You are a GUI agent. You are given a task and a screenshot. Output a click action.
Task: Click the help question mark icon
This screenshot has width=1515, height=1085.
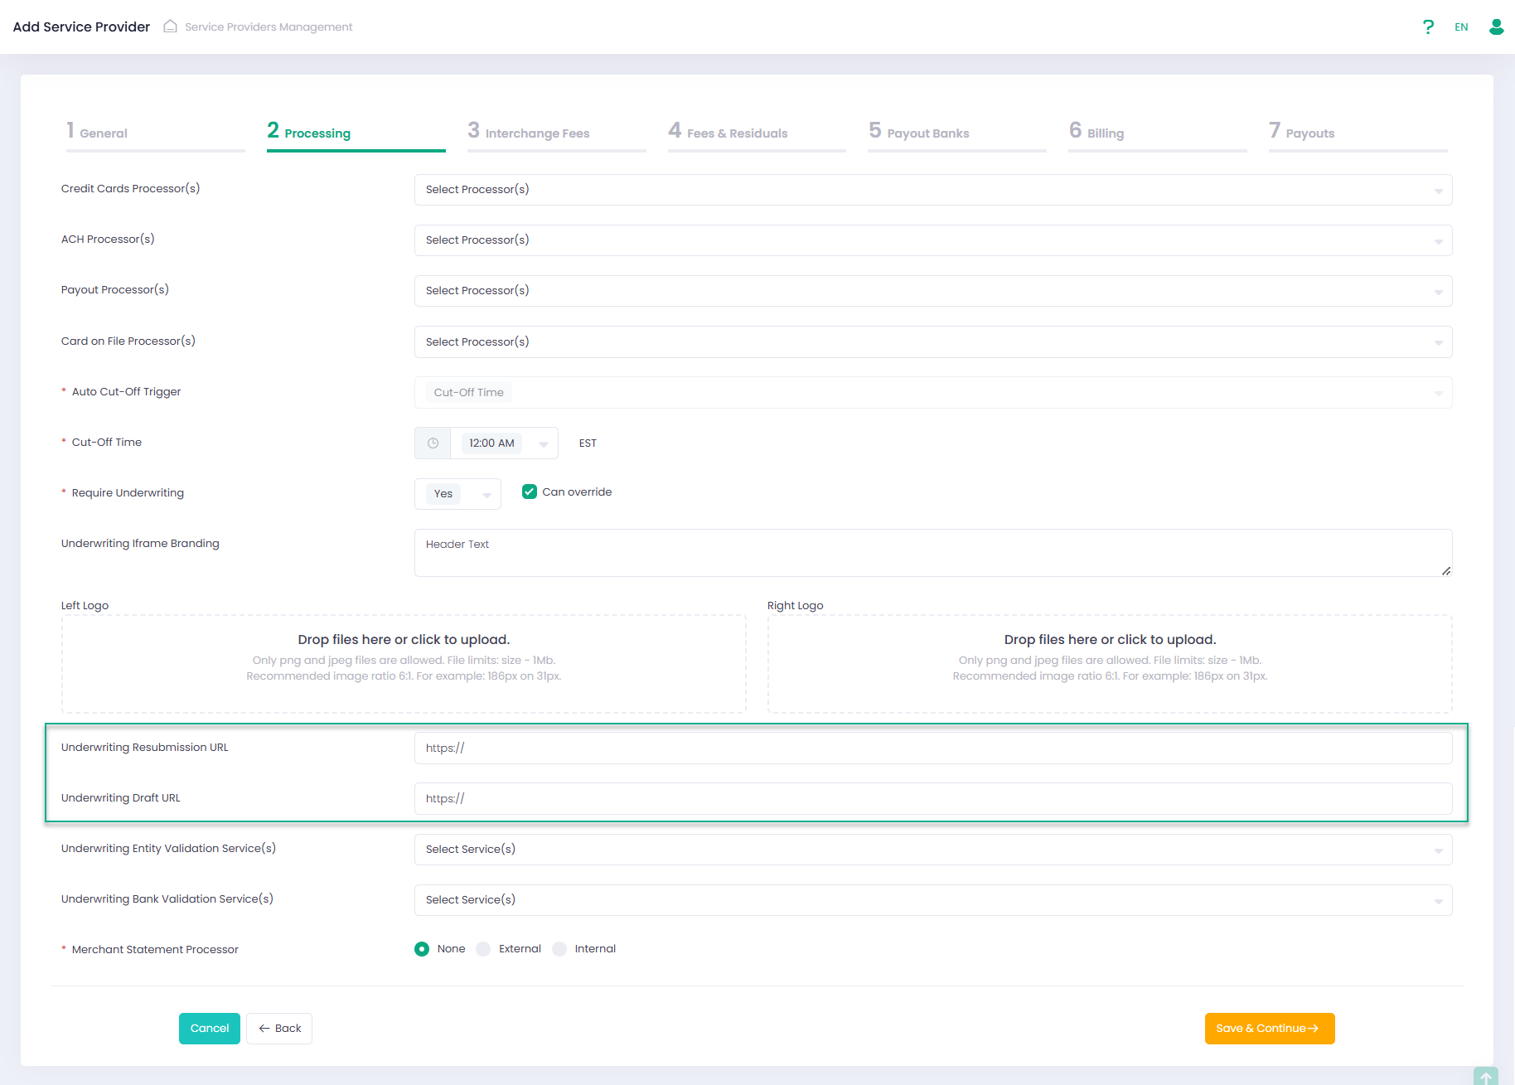coord(1428,27)
